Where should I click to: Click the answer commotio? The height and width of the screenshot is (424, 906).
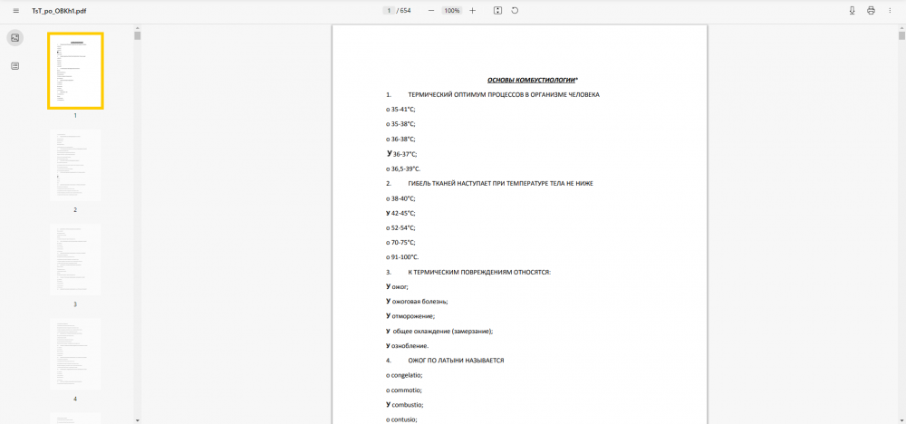(x=404, y=390)
